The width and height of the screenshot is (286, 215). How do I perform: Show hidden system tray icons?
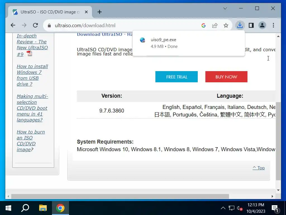(x=223, y=208)
